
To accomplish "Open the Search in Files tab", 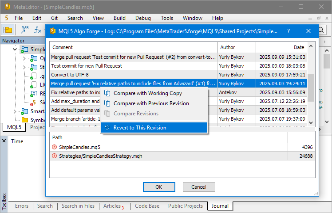I will point(78,206).
